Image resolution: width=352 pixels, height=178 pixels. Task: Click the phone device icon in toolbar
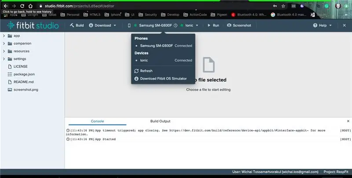tap(129, 25)
